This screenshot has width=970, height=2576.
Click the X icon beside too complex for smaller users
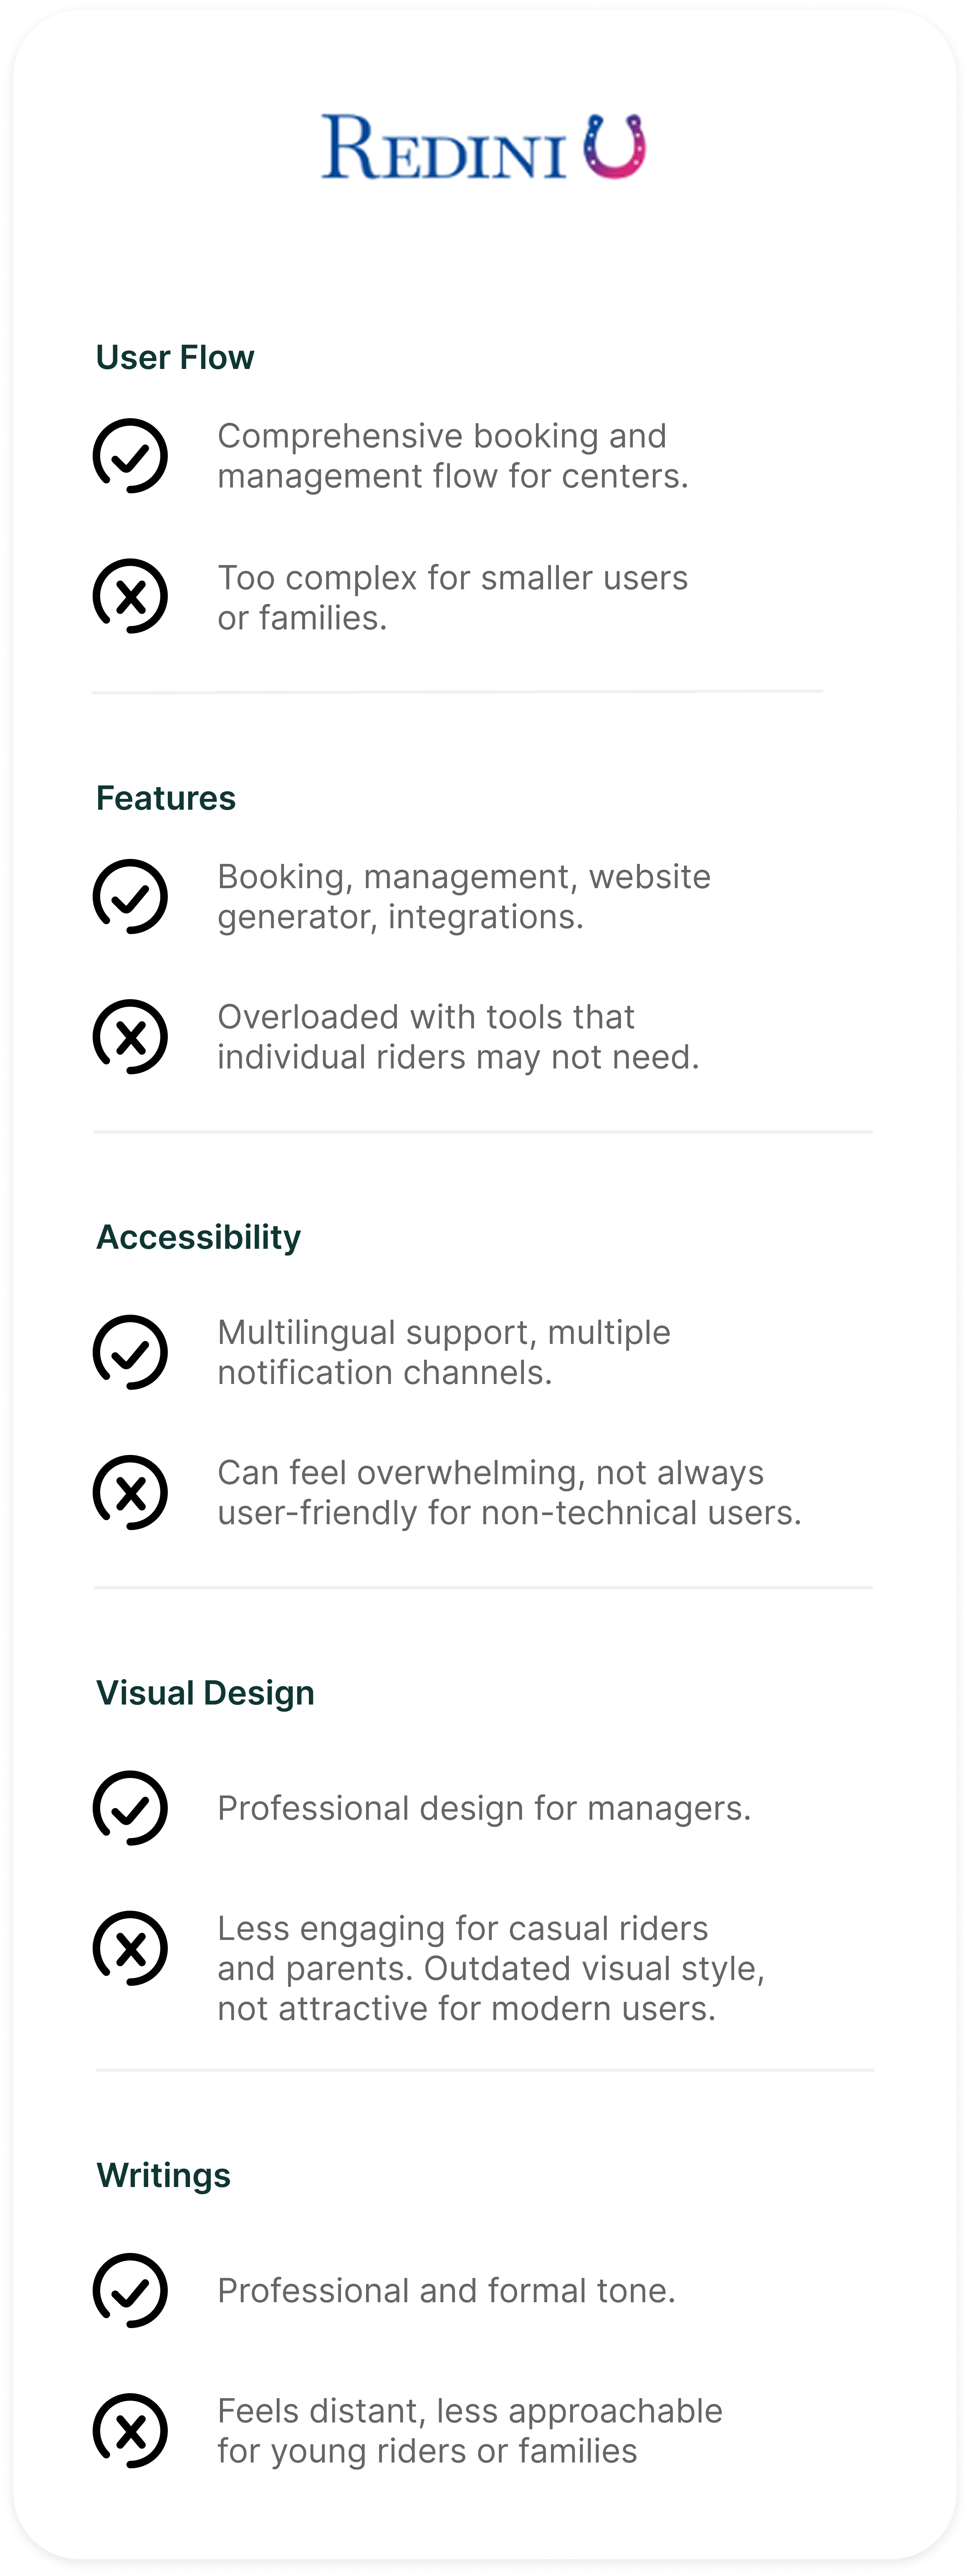click(x=130, y=596)
